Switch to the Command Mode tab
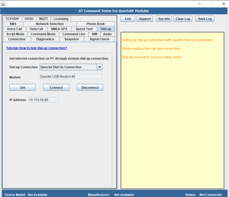 pos(43,34)
